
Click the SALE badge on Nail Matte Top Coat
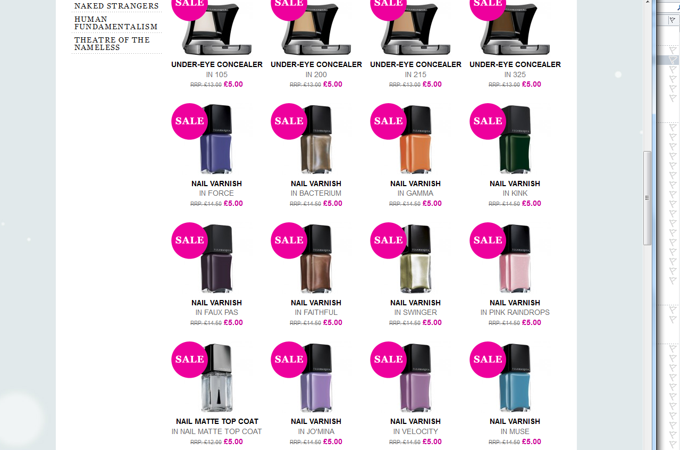189,360
